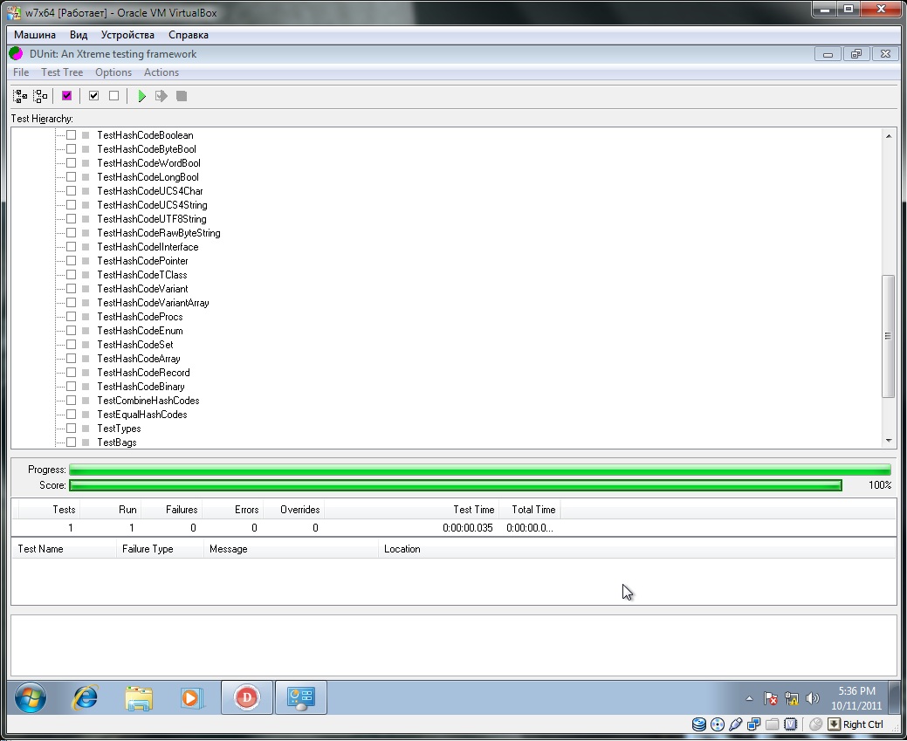Select TestHashCodeVariantArray tree item
Viewport: 907px width, 741px height.
tap(153, 303)
